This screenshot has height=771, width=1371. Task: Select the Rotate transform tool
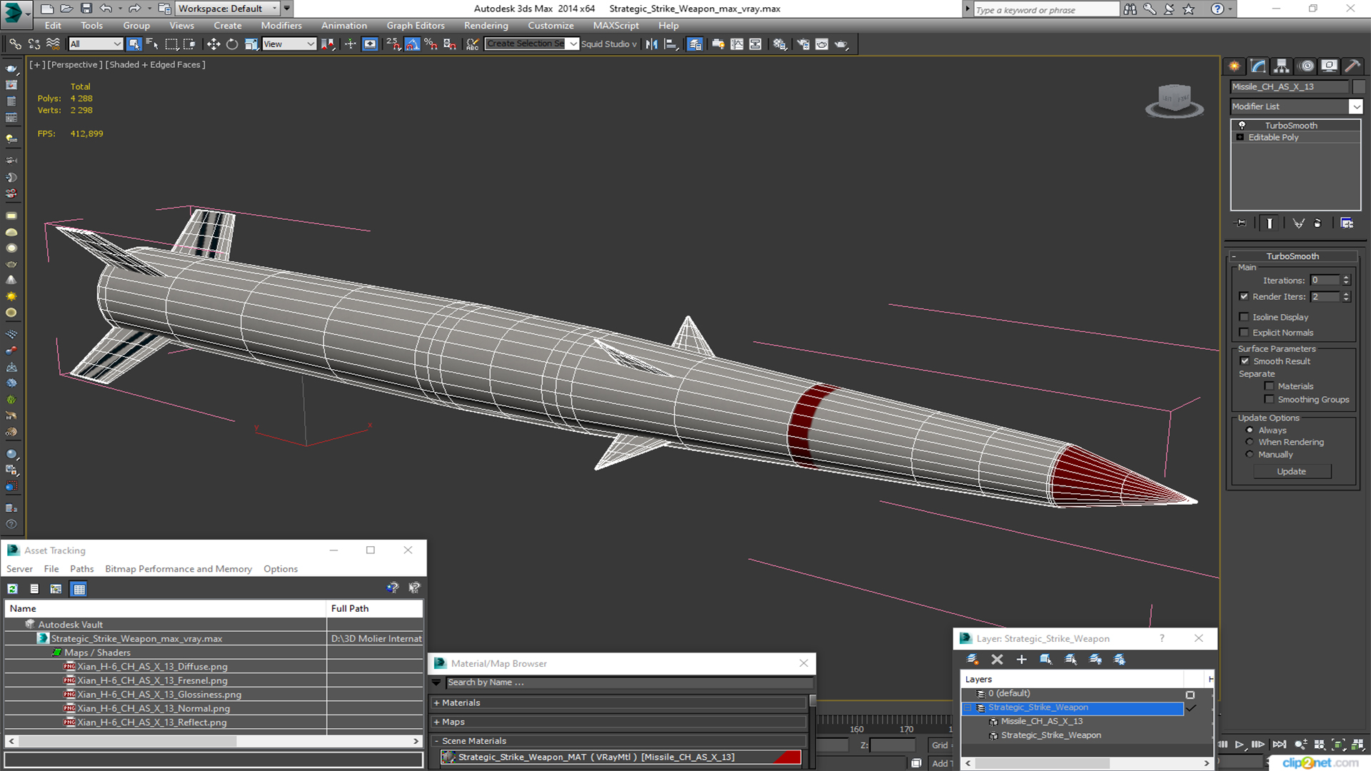pyautogui.click(x=232, y=44)
